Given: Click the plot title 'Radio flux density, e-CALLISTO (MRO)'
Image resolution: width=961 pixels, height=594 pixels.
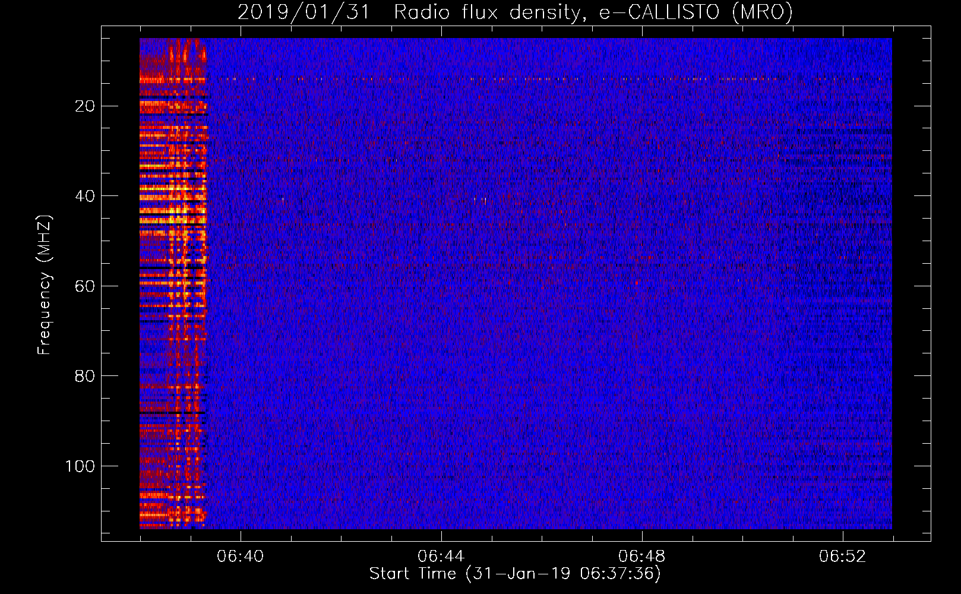Looking at the screenshot, I should 593,12.
